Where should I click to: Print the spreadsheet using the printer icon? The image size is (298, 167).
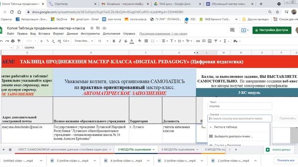13,41
